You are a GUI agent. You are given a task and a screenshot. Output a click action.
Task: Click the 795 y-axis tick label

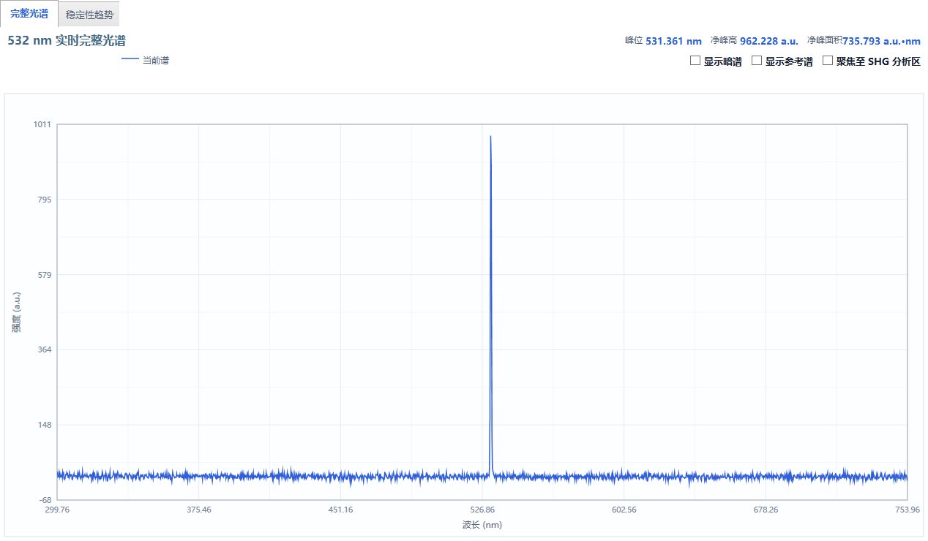pyautogui.click(x=44, y=200)
